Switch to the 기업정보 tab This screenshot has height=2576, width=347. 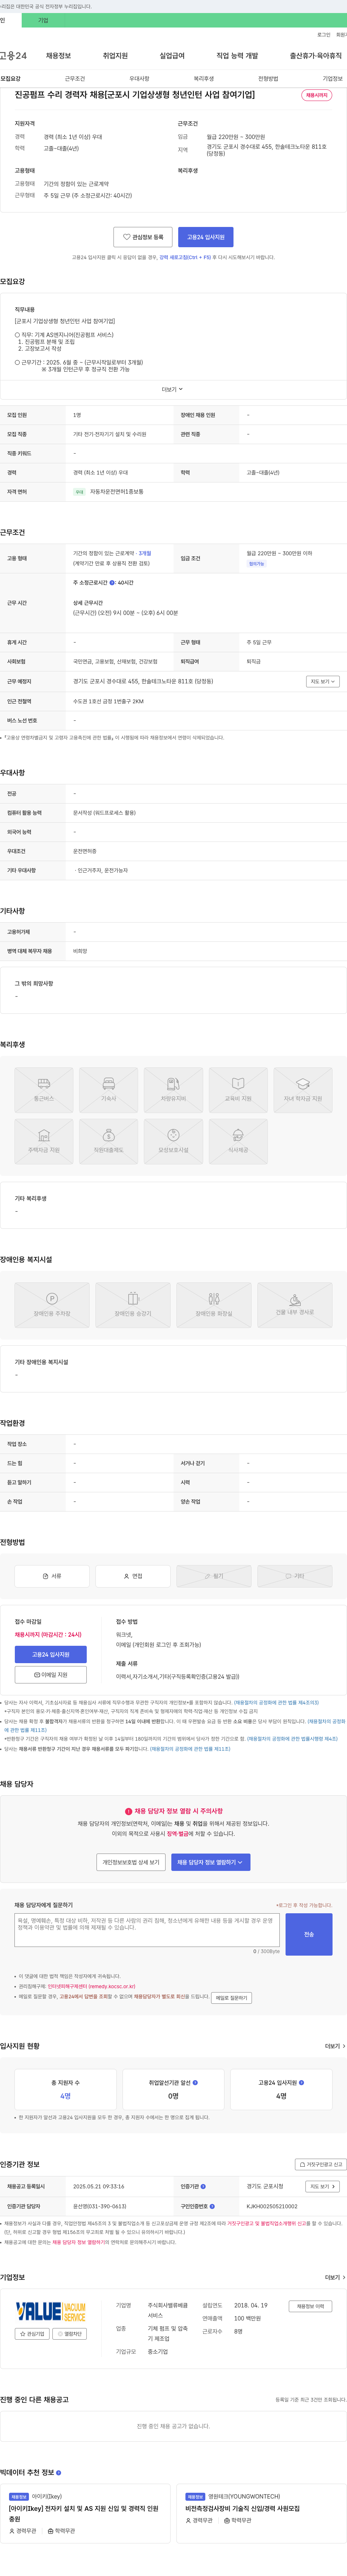coord(332,78)
